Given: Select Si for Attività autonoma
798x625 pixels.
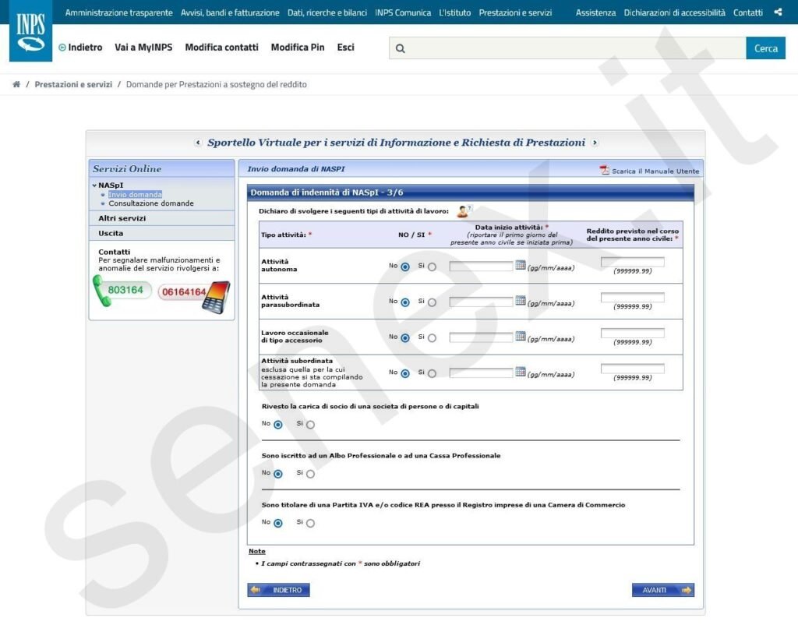Looking at the screenshot, I should click(432, 267).
